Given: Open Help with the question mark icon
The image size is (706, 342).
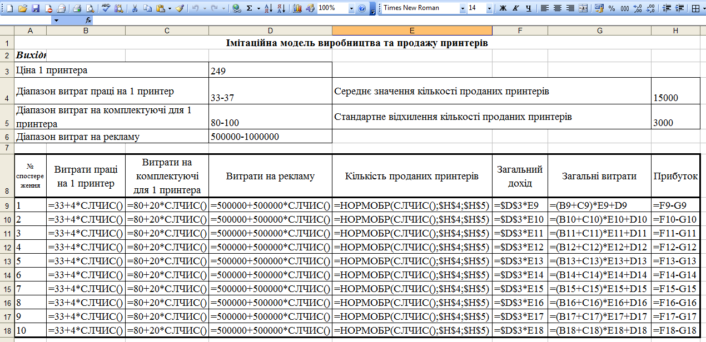Looking at the screenshot, I should tap(362, 8).
